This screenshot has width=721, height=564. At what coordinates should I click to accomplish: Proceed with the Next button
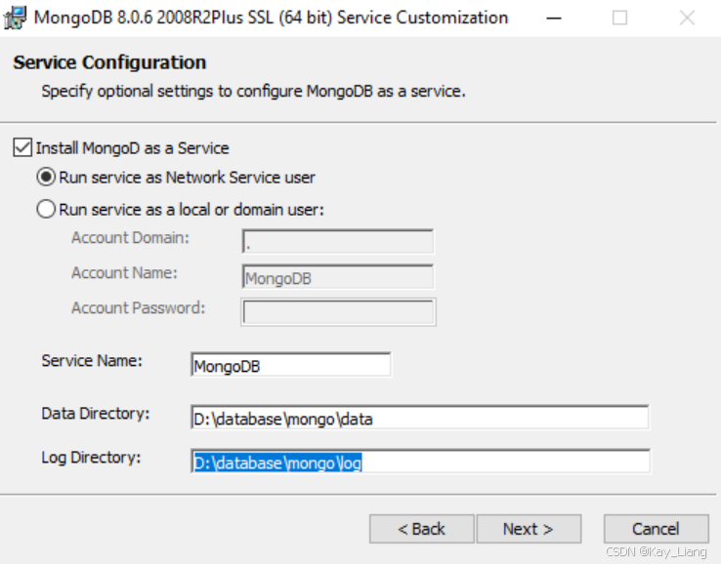tap(529, 529)
